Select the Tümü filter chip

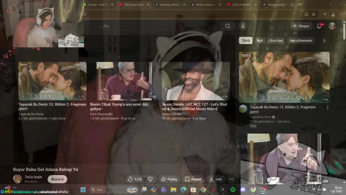coord(246,41)
